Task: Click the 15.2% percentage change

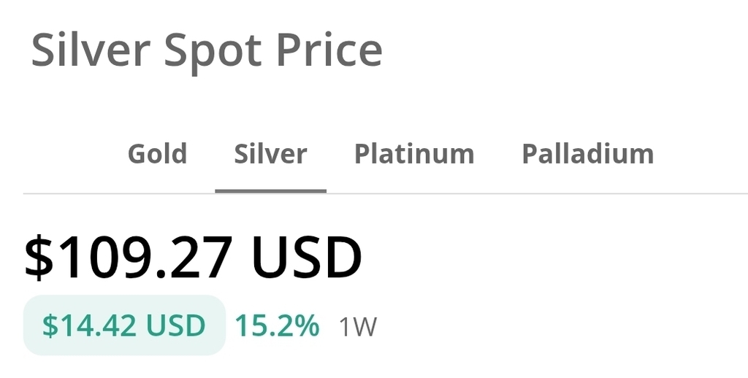Action: click(x=277, y=325)
